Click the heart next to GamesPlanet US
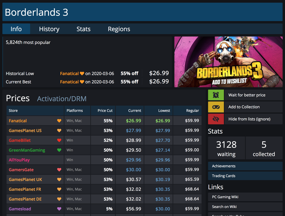Image resolution: width=285 pixels, height=216 pixels. 59,131
